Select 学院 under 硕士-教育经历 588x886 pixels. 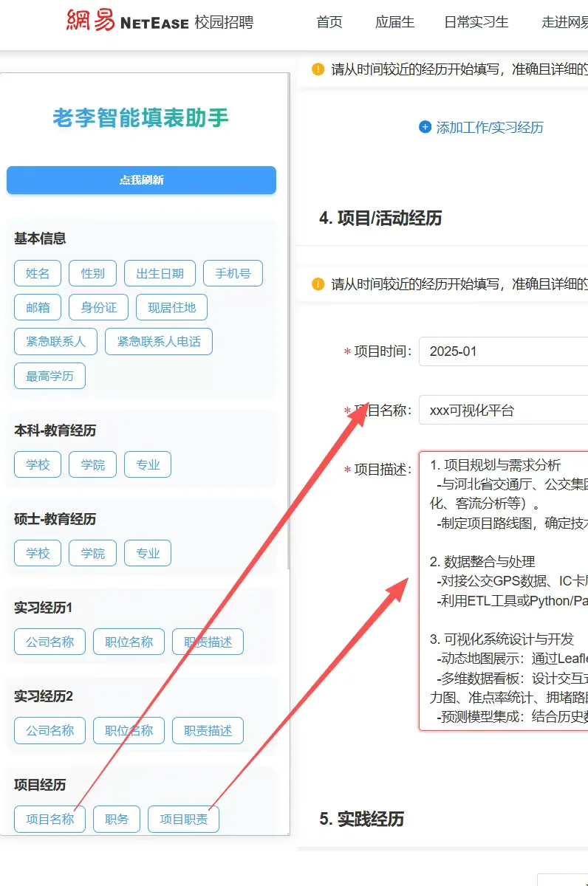click(x=92, y=553)
